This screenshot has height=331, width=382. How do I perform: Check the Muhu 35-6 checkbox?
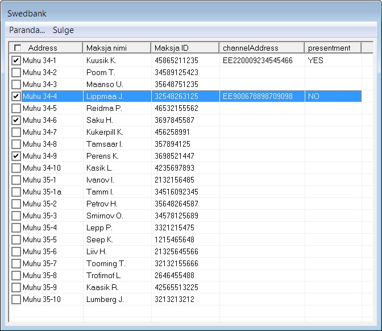pyautogui.click(x=16, y=251)
